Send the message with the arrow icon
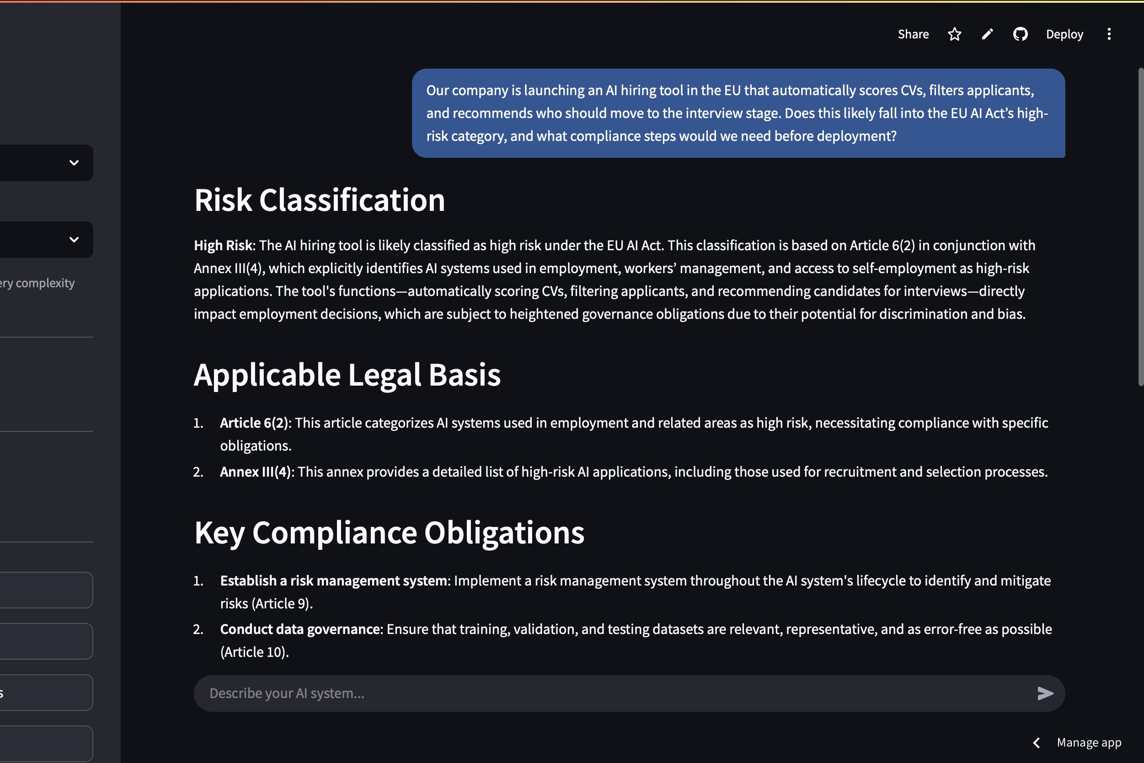Viewport: 1144px width, 763px height. tap(1045, 693)
